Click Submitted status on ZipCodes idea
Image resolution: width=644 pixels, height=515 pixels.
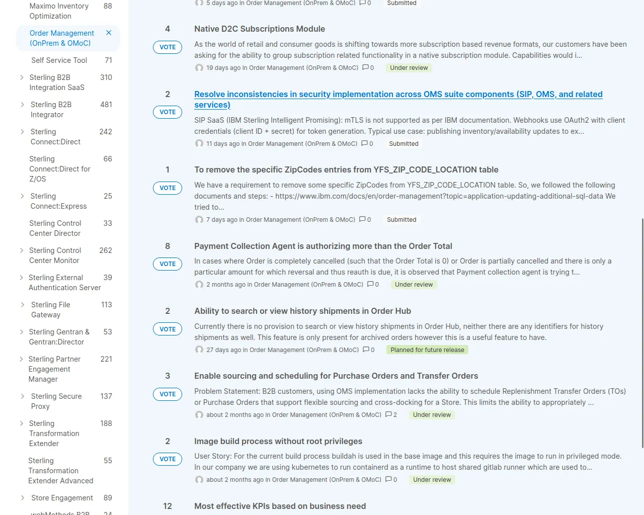tap(401, 219)
